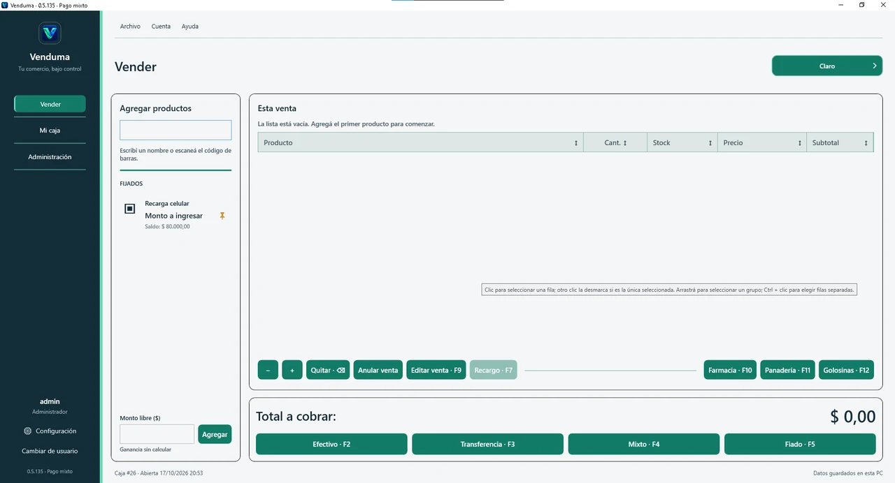Decrease quantity with the minus button
This screenshot has width=895, height=483.
click(x=268, y=370)
